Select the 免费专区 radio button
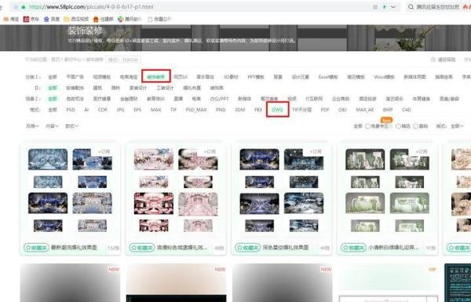Image resolution: width=471 pixels, height=302 pixels. (x=367, y=127)
